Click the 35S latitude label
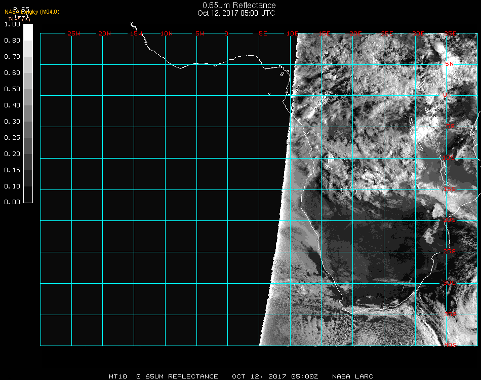The height and width of the screenshot is (380, 481). click(450, 314)
